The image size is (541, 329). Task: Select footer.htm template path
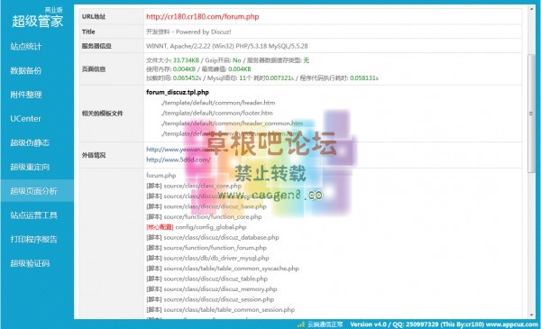click(217, 113)
